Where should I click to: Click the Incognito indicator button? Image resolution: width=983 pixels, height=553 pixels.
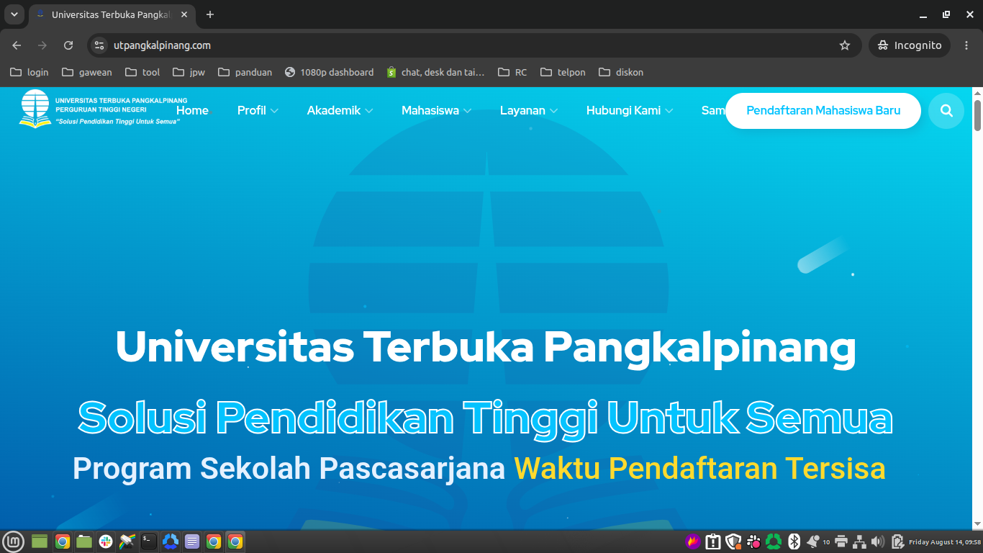pos(910,45)
